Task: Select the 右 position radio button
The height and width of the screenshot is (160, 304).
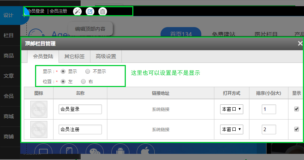Action: point(84,82)
